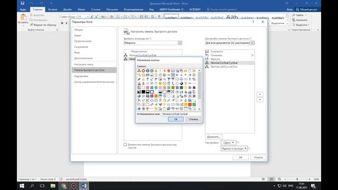Select the black 8-ball symbol
Screen dimensions: 338x190
tap(181, 83)
